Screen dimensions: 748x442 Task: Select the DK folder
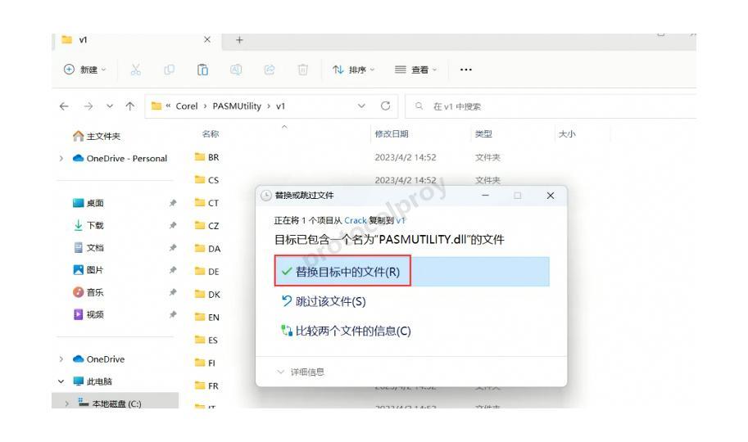pos(207,295)
